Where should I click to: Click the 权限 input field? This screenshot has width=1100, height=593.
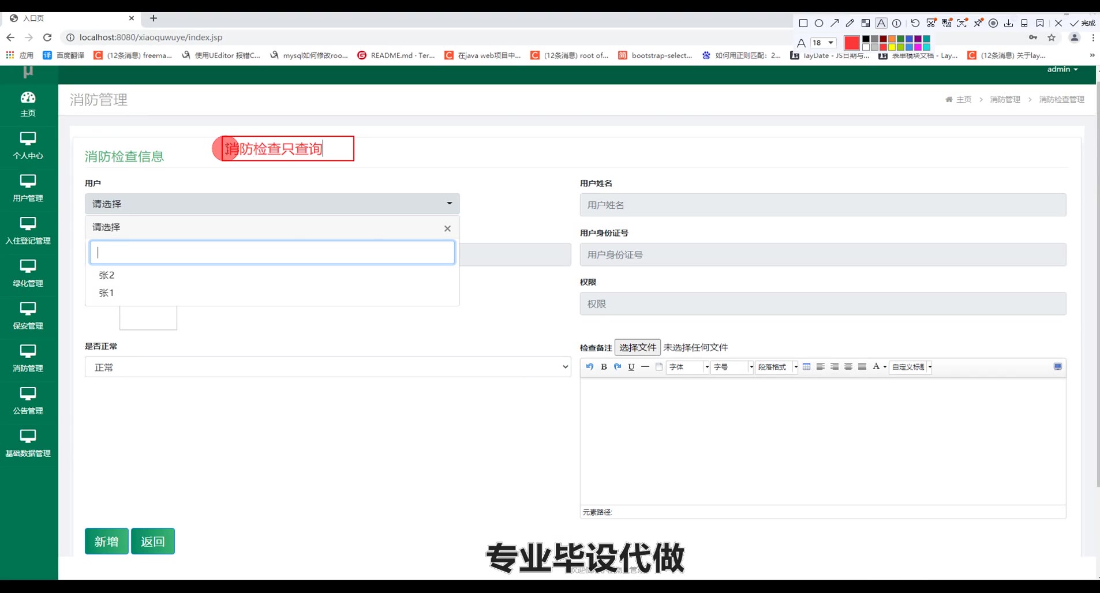823,304
